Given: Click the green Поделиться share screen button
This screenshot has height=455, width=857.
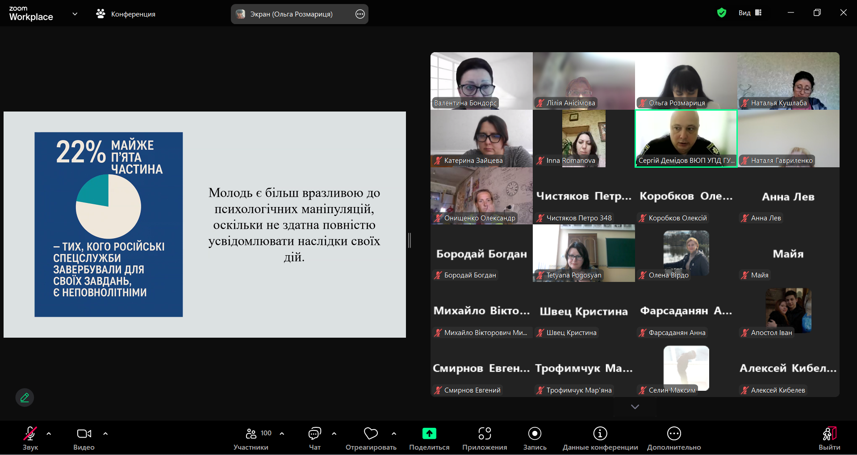Looking at the screenshot, I should tap(429, 438).
